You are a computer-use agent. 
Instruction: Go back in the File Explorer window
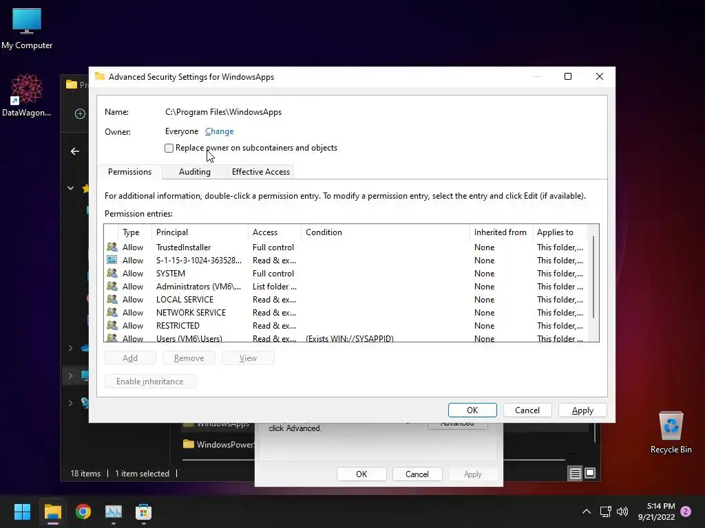(x=75, y=151)
